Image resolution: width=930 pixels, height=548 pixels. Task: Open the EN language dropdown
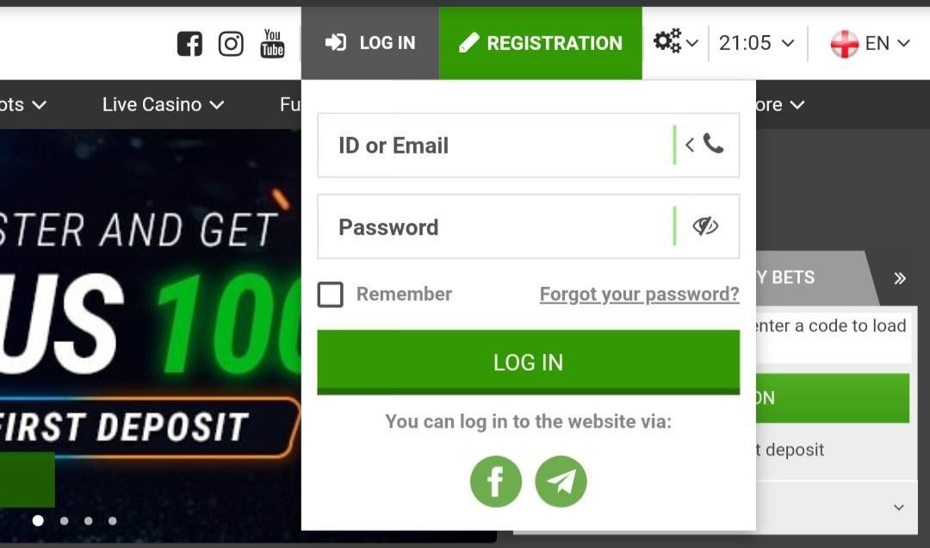click(870, 43)
